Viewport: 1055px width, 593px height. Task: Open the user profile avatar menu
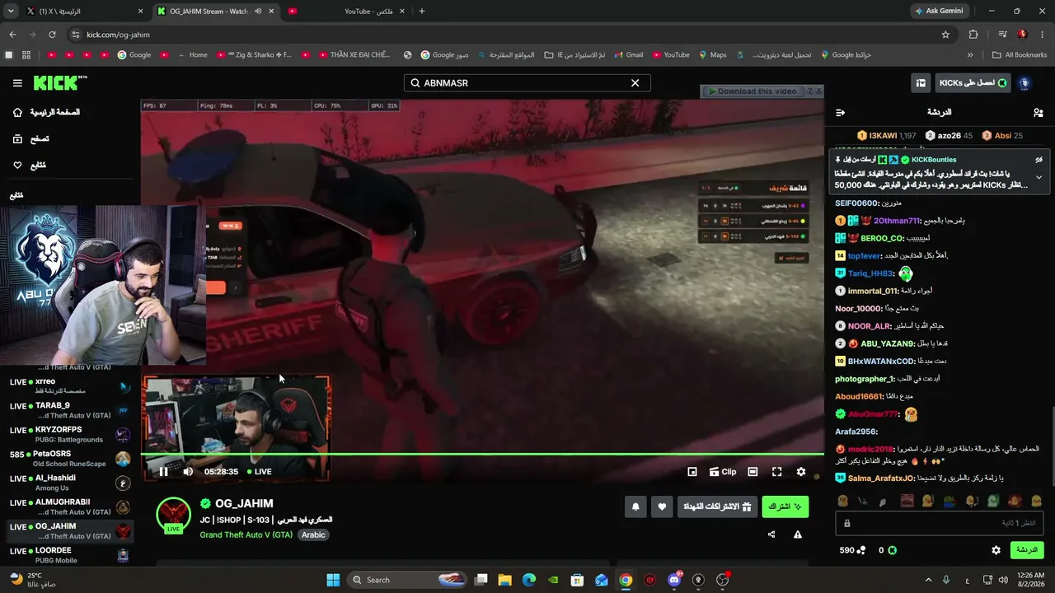[1025, 83]
